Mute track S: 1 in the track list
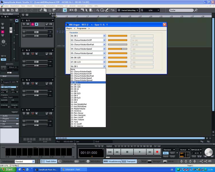Screen dimensions: 215x172 pos(28,24)
